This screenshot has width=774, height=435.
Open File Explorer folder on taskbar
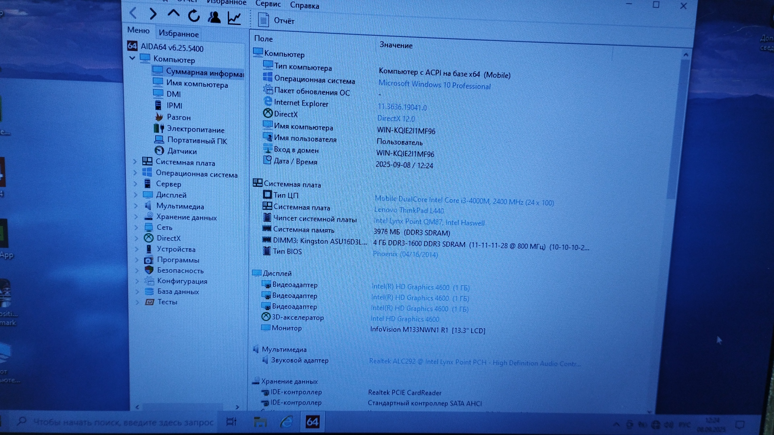click(x=260, y=422)
